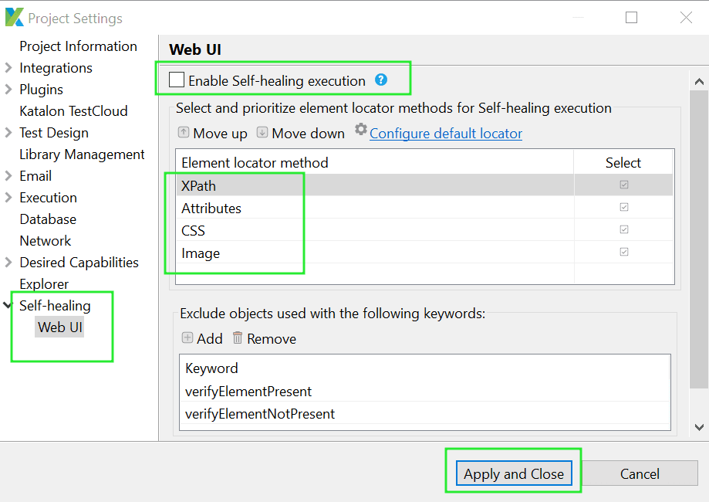
Task: Select Katalon TestCloud in sidebar
Action: 74,111
